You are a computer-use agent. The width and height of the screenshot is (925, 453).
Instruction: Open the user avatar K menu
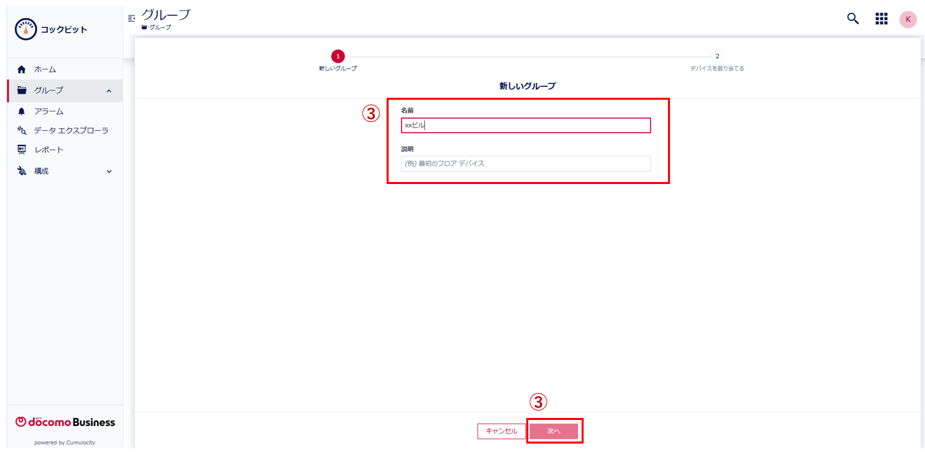point(907,20)
